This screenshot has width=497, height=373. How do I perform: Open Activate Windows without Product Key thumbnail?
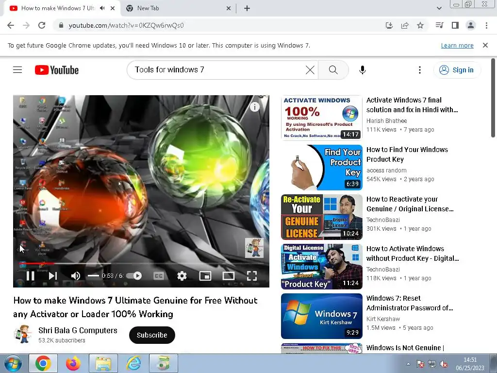(x=321, y=267)
